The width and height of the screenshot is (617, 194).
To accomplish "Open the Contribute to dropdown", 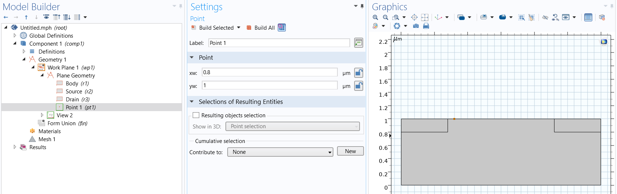I will click(280, 152).
